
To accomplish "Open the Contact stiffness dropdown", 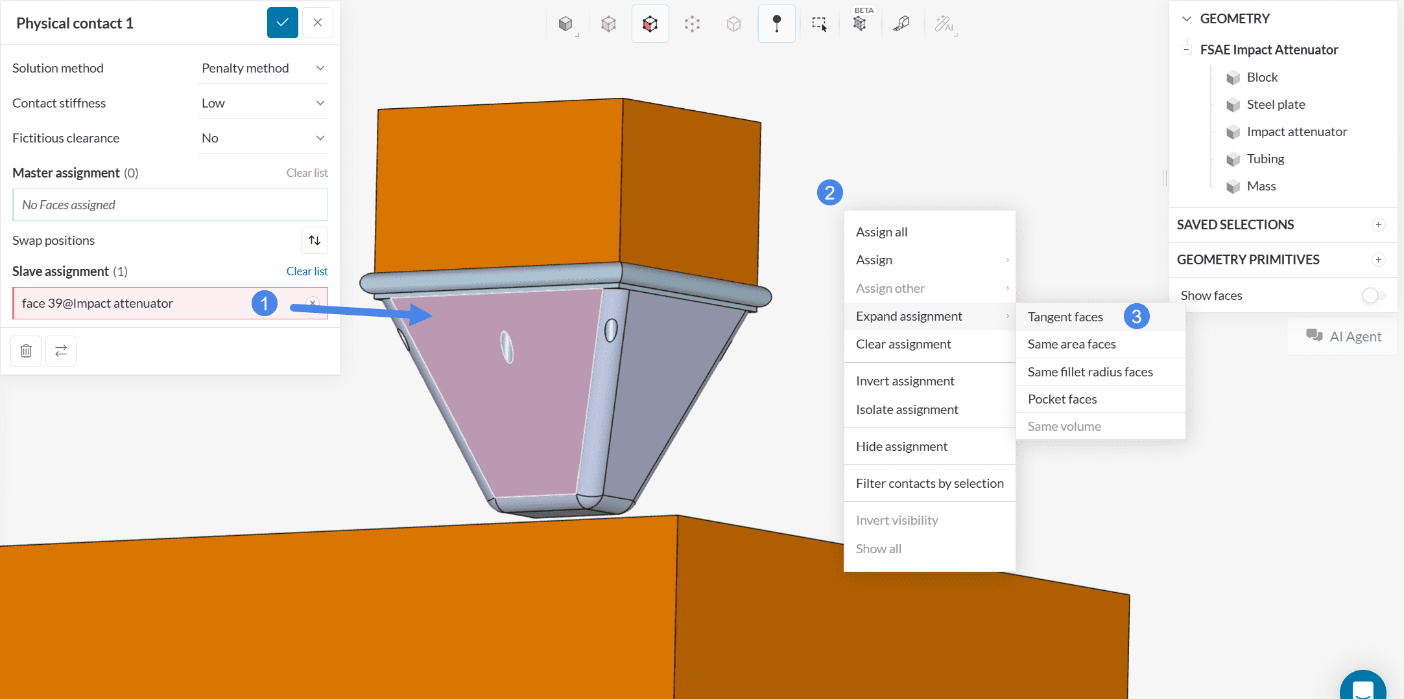I will [263, 103].
